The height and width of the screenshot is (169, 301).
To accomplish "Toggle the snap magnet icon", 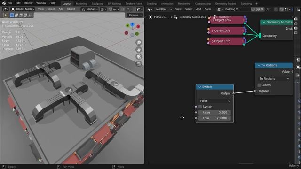I will 110,9.
